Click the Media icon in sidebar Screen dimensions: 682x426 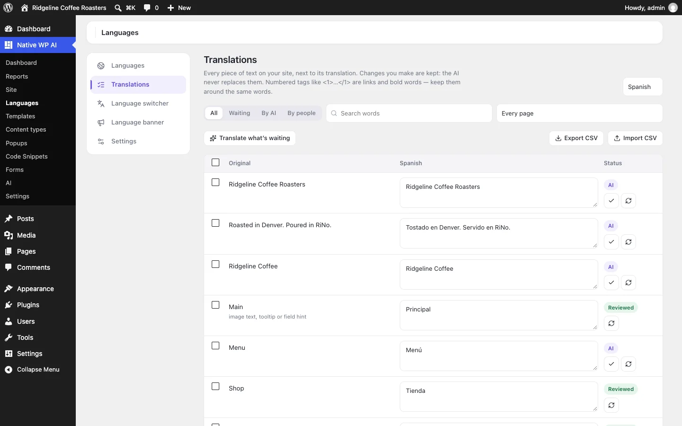tap(9, 235)
